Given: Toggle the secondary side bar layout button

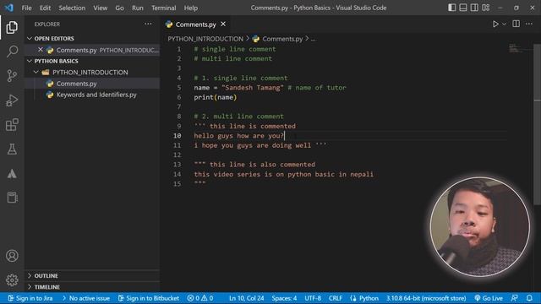Looking at the screenshot, I should 474,8.
